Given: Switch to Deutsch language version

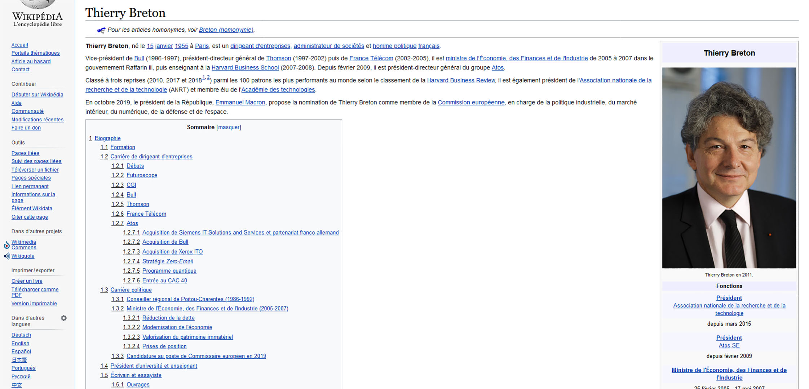Looking at the screenshot, I should point(21,335).
